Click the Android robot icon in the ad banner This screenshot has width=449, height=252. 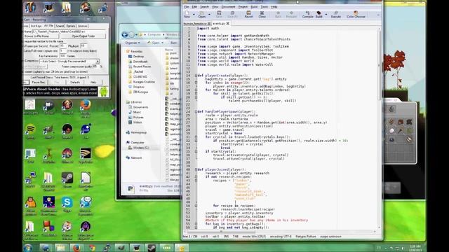104,92
